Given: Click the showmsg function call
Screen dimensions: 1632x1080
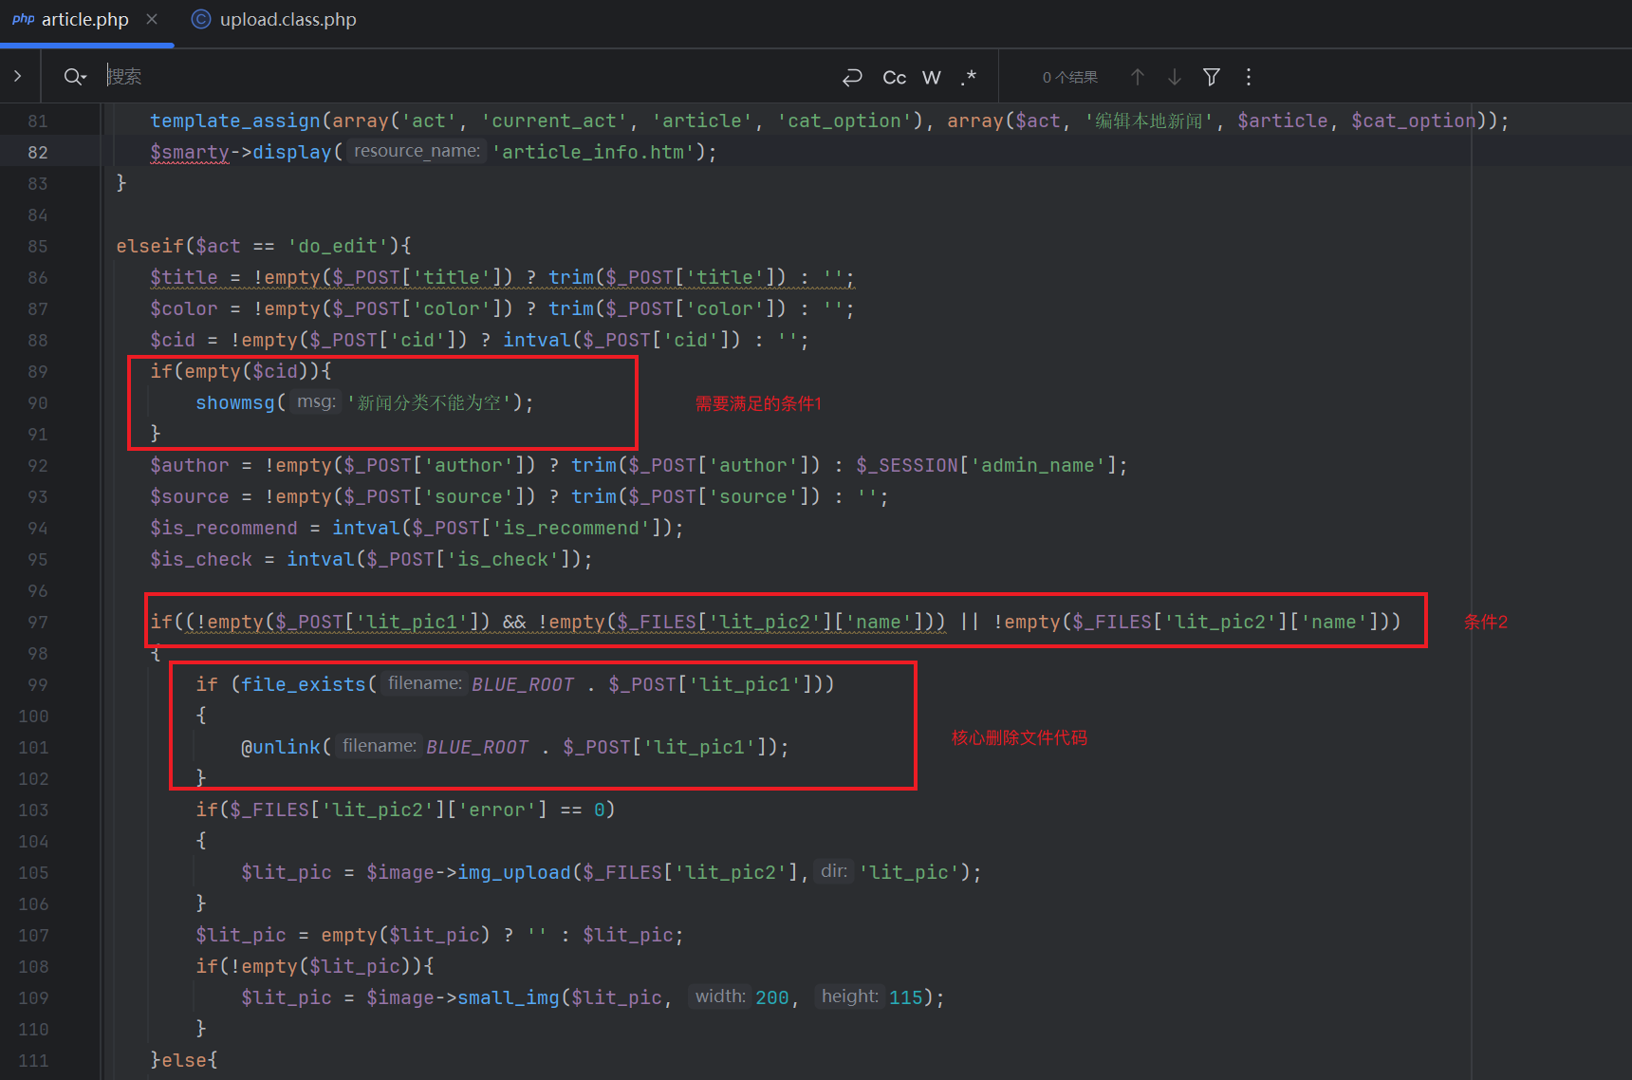Looking at the screenshot, I should 235,402.
